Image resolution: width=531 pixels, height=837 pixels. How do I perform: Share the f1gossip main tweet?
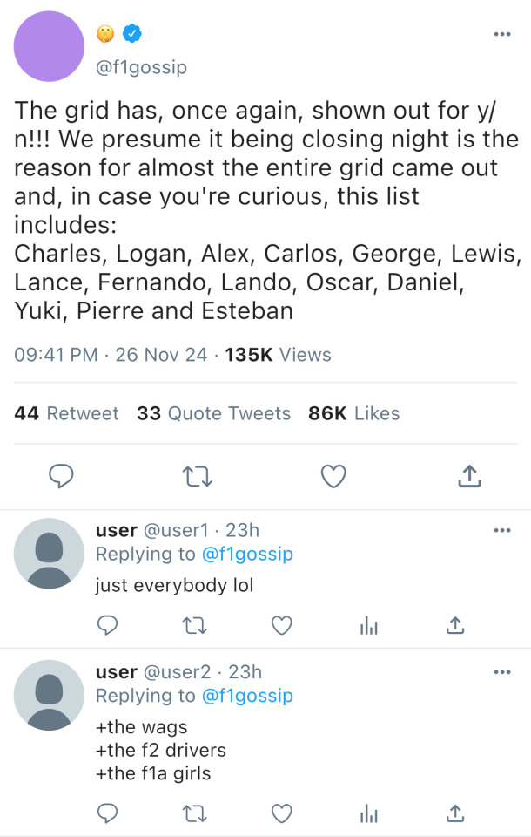pyautogui.click(x=469, y=475)
